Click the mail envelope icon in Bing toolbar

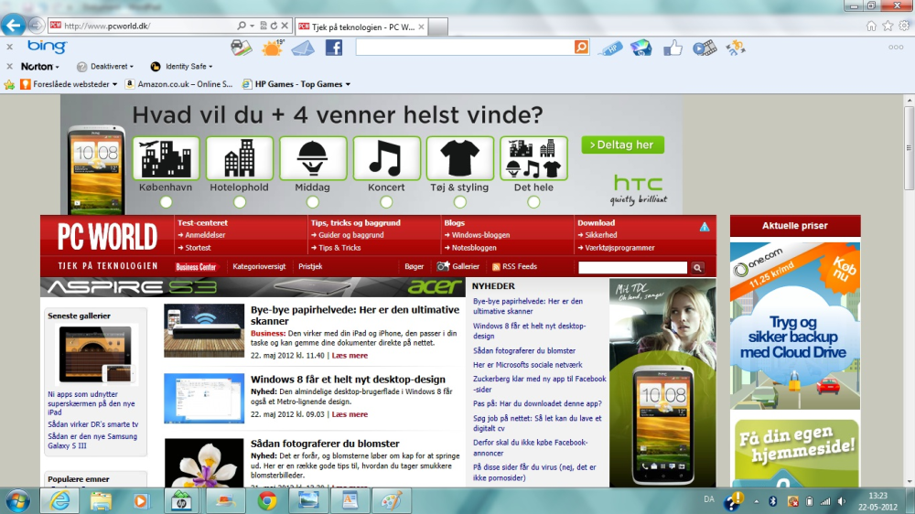click(x=303, y=48)
